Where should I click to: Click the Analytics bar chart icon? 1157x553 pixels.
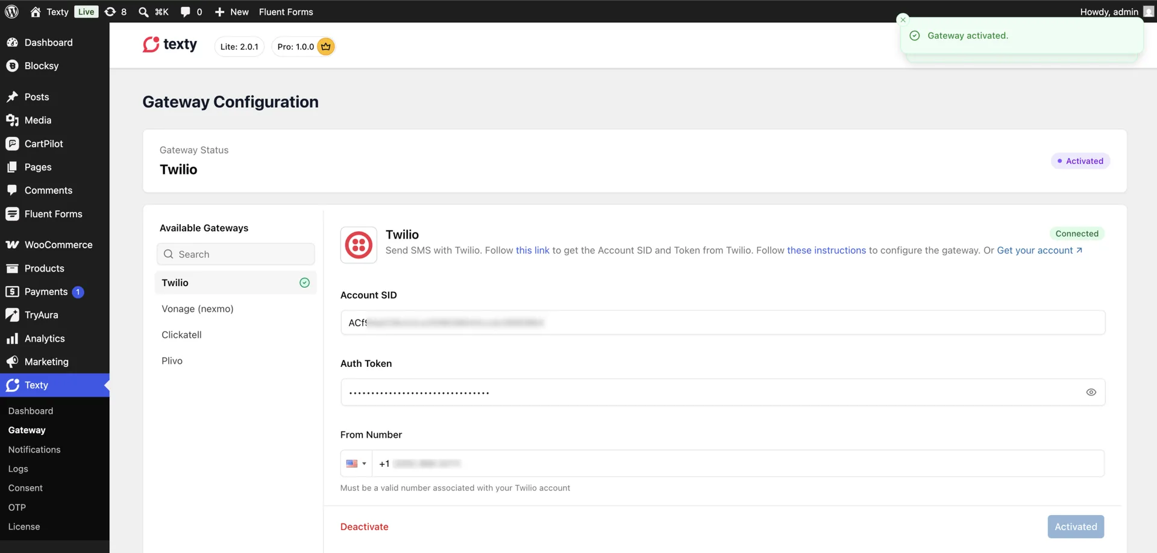(x=12, y=339)
